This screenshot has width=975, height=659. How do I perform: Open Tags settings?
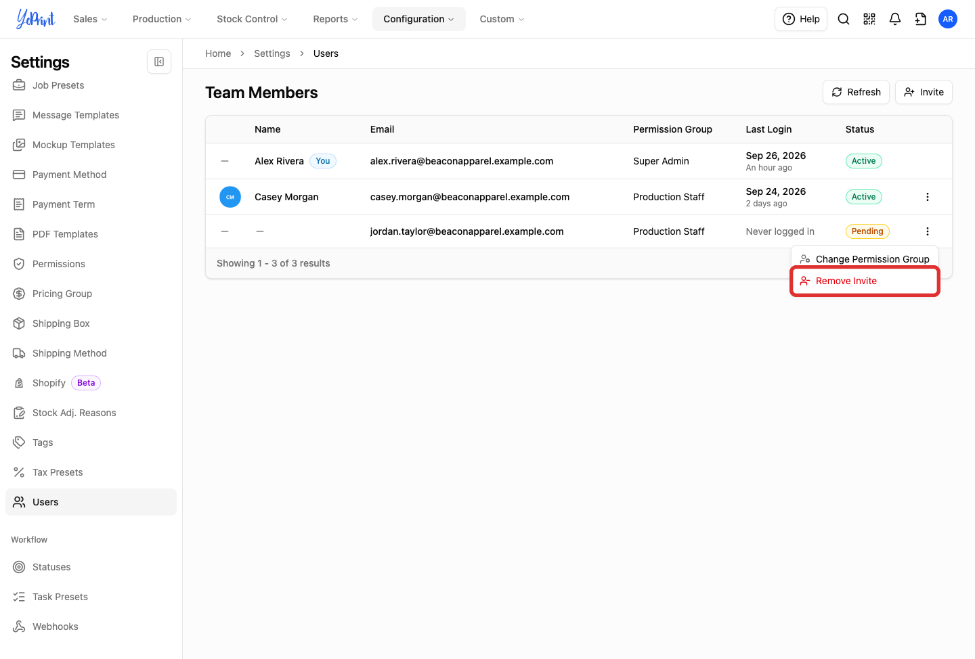click(x=91, y=442)
